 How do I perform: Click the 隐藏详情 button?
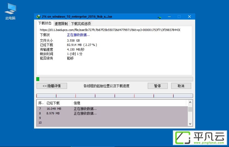(52, 86)
